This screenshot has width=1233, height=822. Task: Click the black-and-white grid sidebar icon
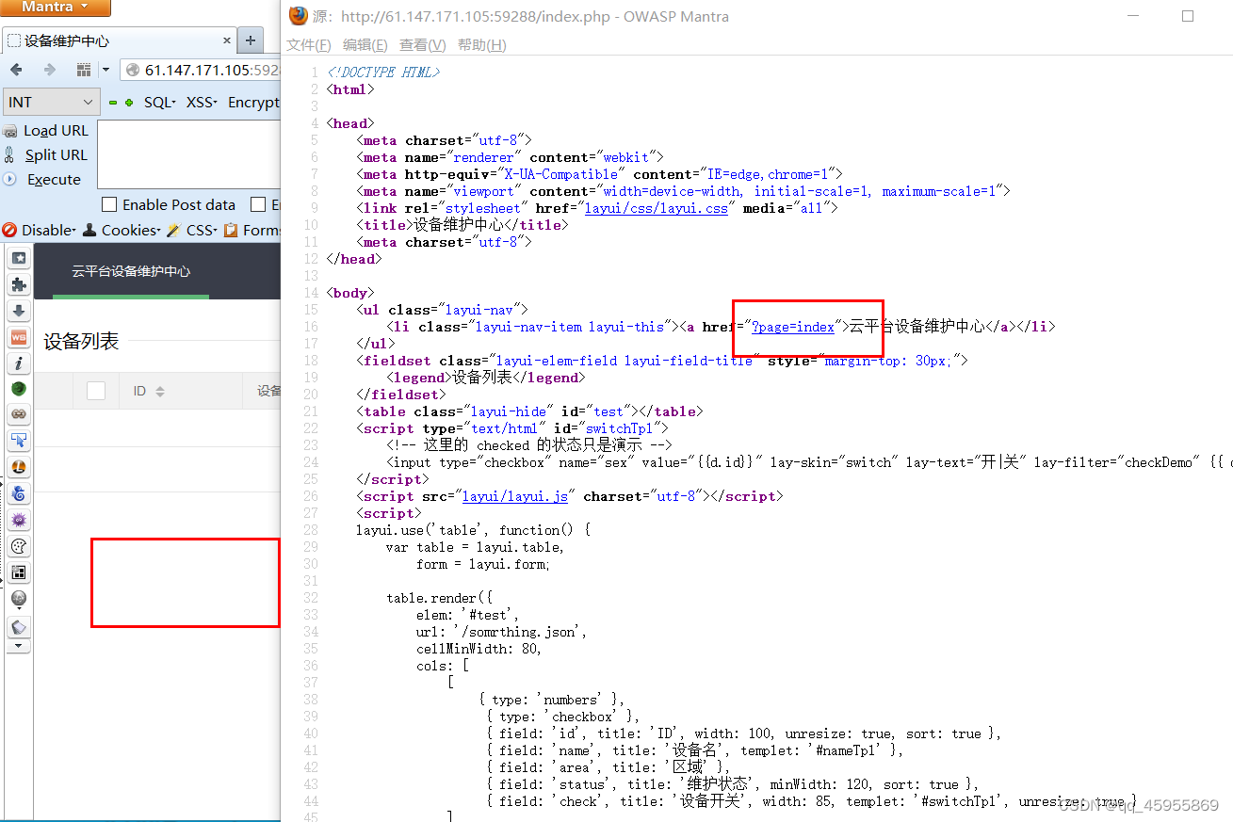pos(19,572)
